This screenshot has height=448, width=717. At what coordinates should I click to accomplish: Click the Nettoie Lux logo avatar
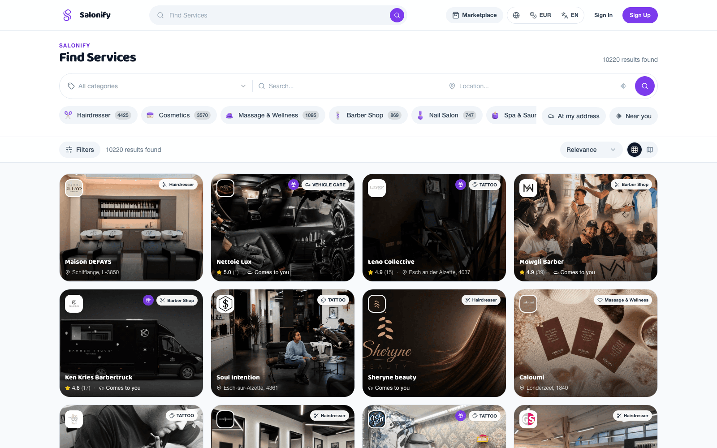click(x=225, y=188)
